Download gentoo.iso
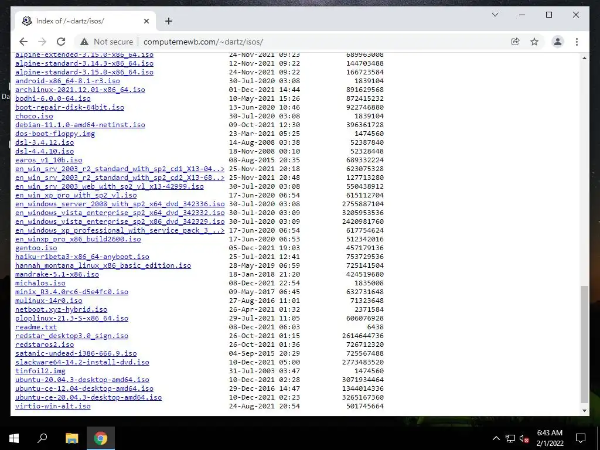The width and height of the screenshot is (600, 450). (x=36, y=248)
